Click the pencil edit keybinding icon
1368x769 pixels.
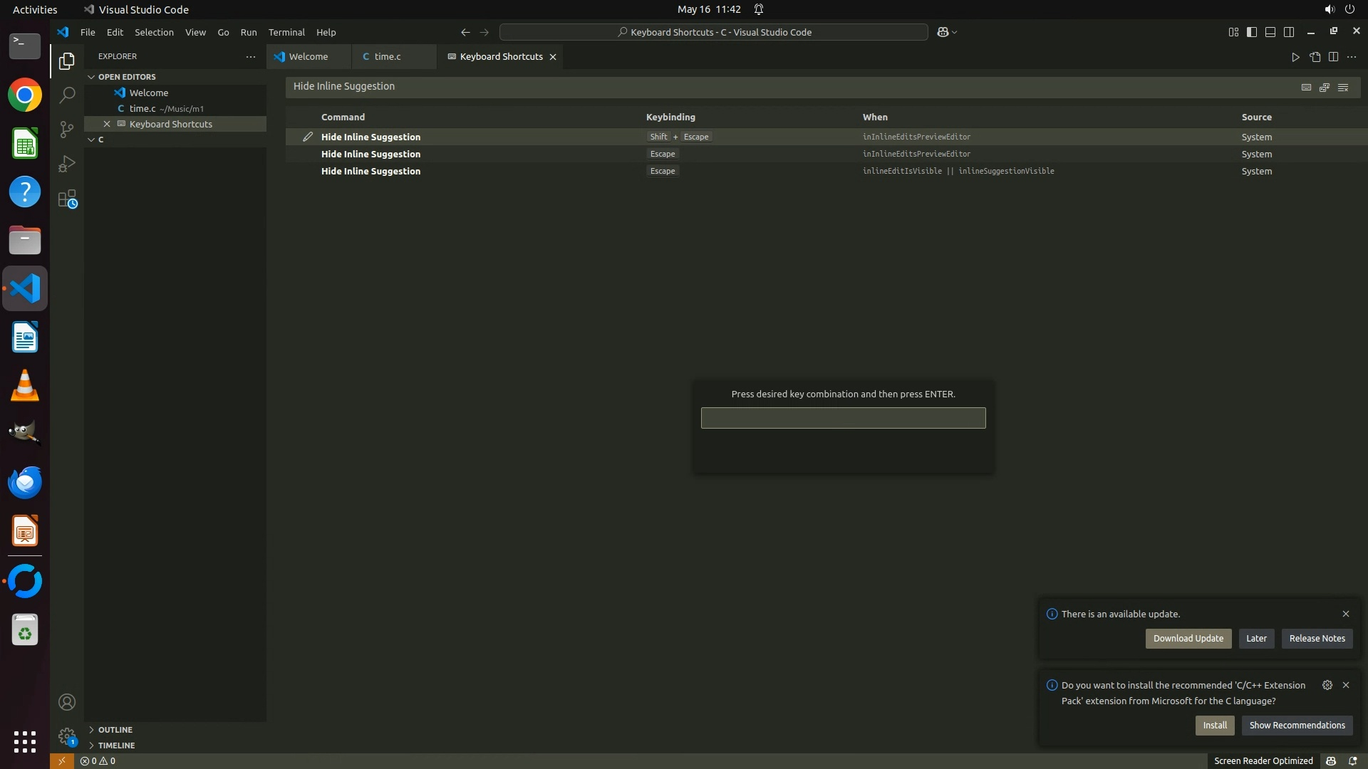(308, 137)
